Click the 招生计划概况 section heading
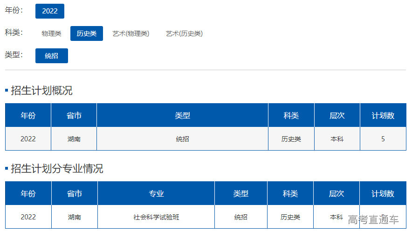 (41, 91)
